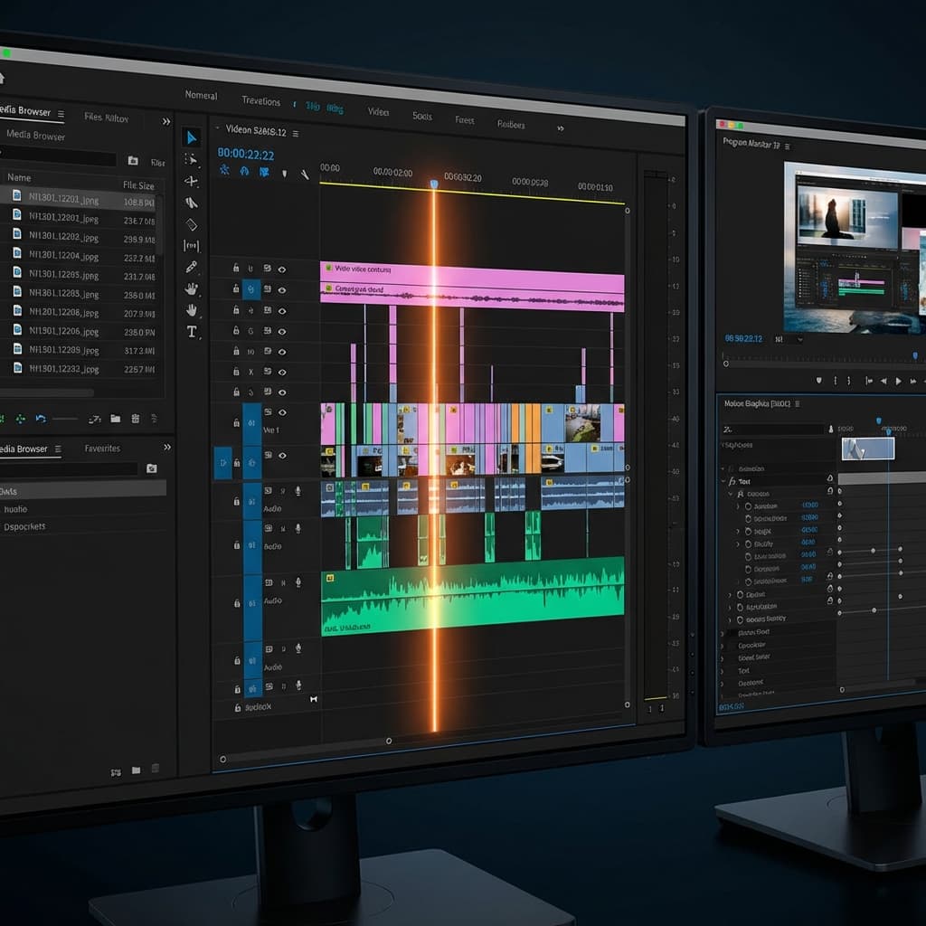Toggle eye visibility on the Vie 1 track
This screenshot has width=926, height=926.
282,412
